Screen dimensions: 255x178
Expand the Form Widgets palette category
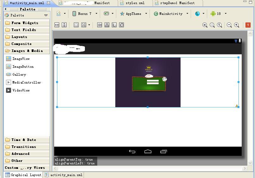25,23
